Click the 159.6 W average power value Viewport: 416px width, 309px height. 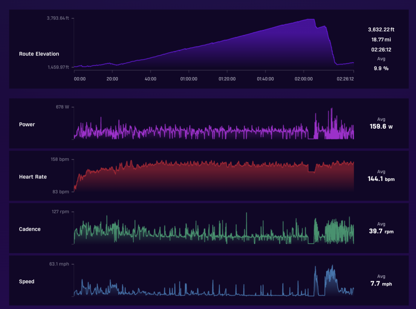381,127
